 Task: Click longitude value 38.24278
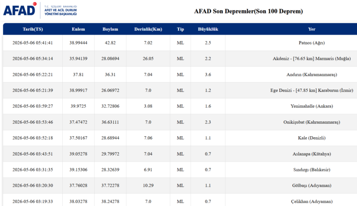coord(110,201)
